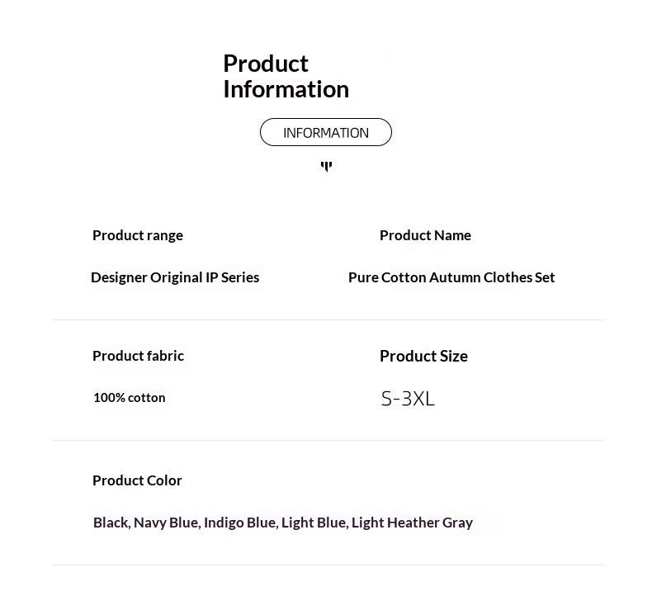Screen dimensions: 652x596
Task: Click the divider line above Product Color
Action: [328, 441]
